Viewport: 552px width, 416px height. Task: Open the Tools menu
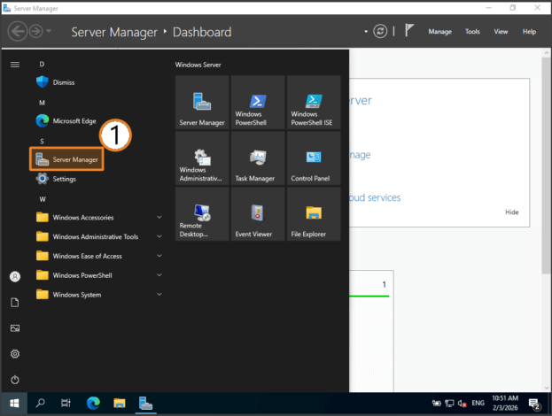click(x=472, y=32)
